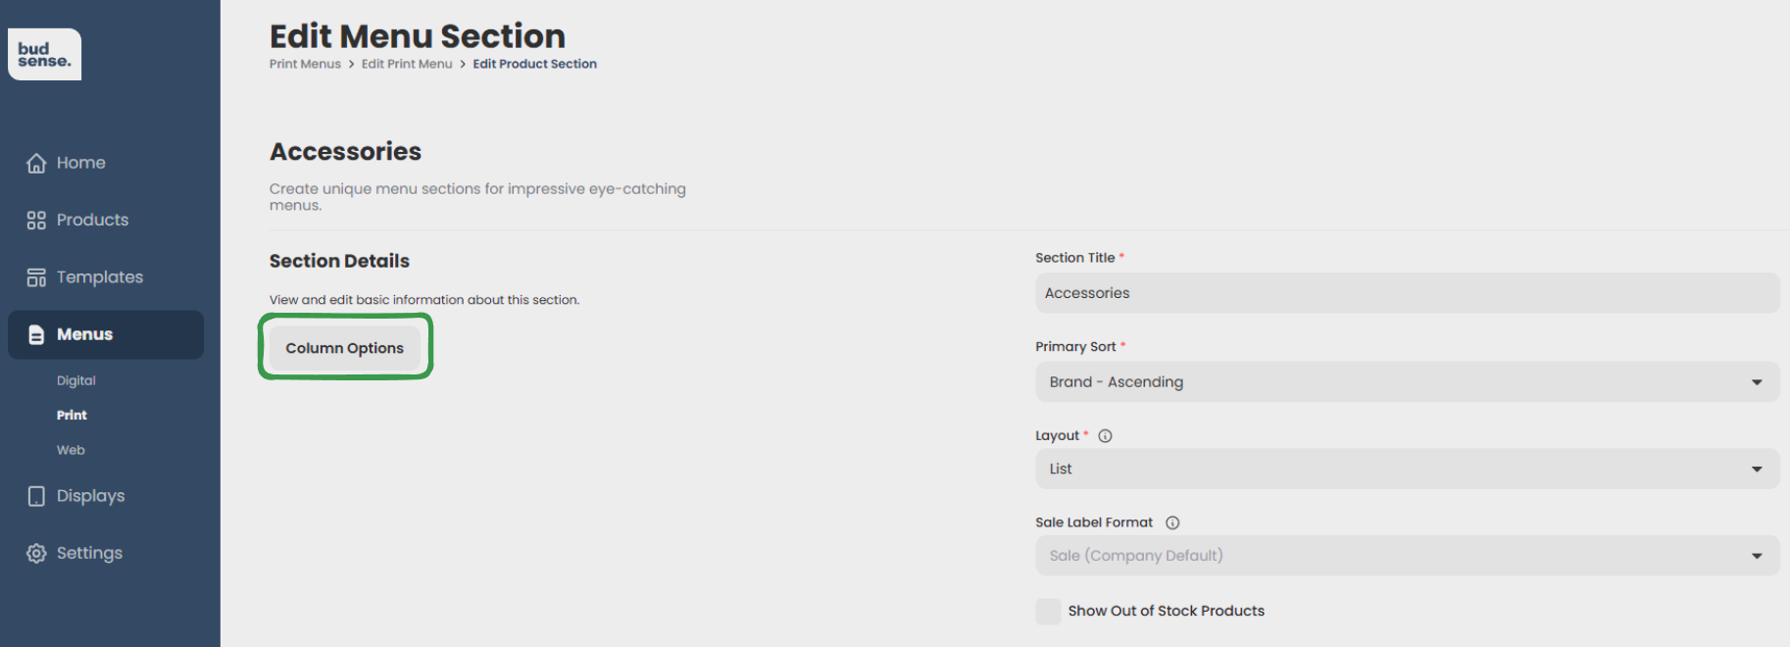Open the Print menus submenu item
Screen dimensions: 1790x647
coord(72,416)
